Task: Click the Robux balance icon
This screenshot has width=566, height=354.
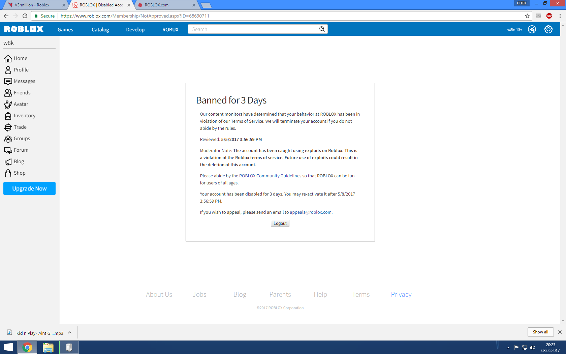Action: click(532, 29)
